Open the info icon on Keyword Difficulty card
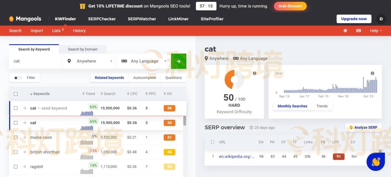The width and height of the screenshot is (391, 177). pos(255,73)
